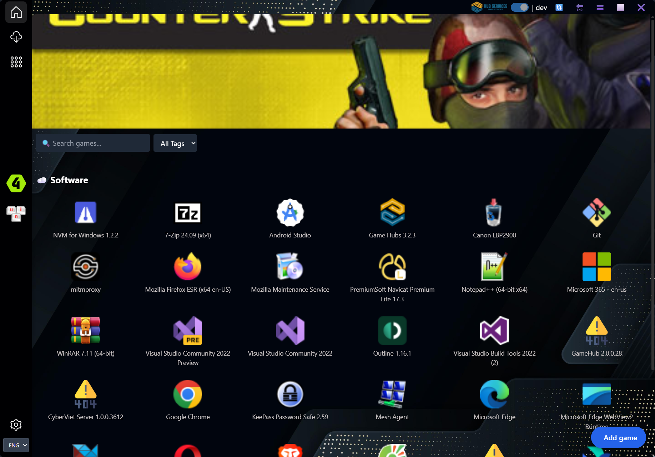Open the ENG language selector

tap(16, 445)
